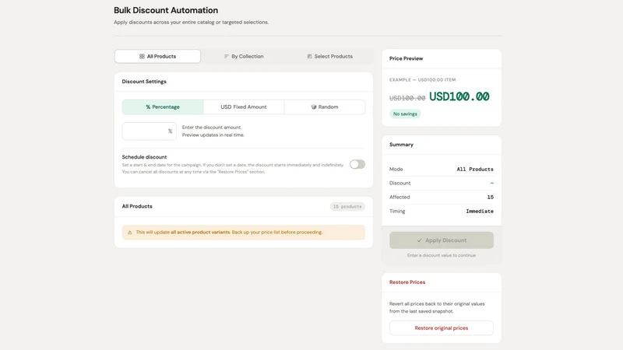
Task: Click the discounted price USD100.00 in green
Action: pyautogui.click(x=459, y=96)
